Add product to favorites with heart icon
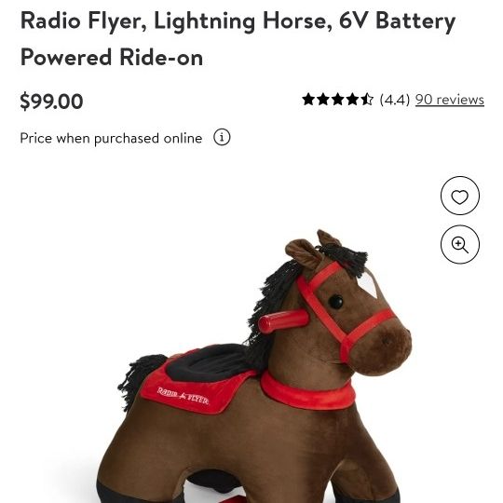503x503 pixels. coord(460,196)
